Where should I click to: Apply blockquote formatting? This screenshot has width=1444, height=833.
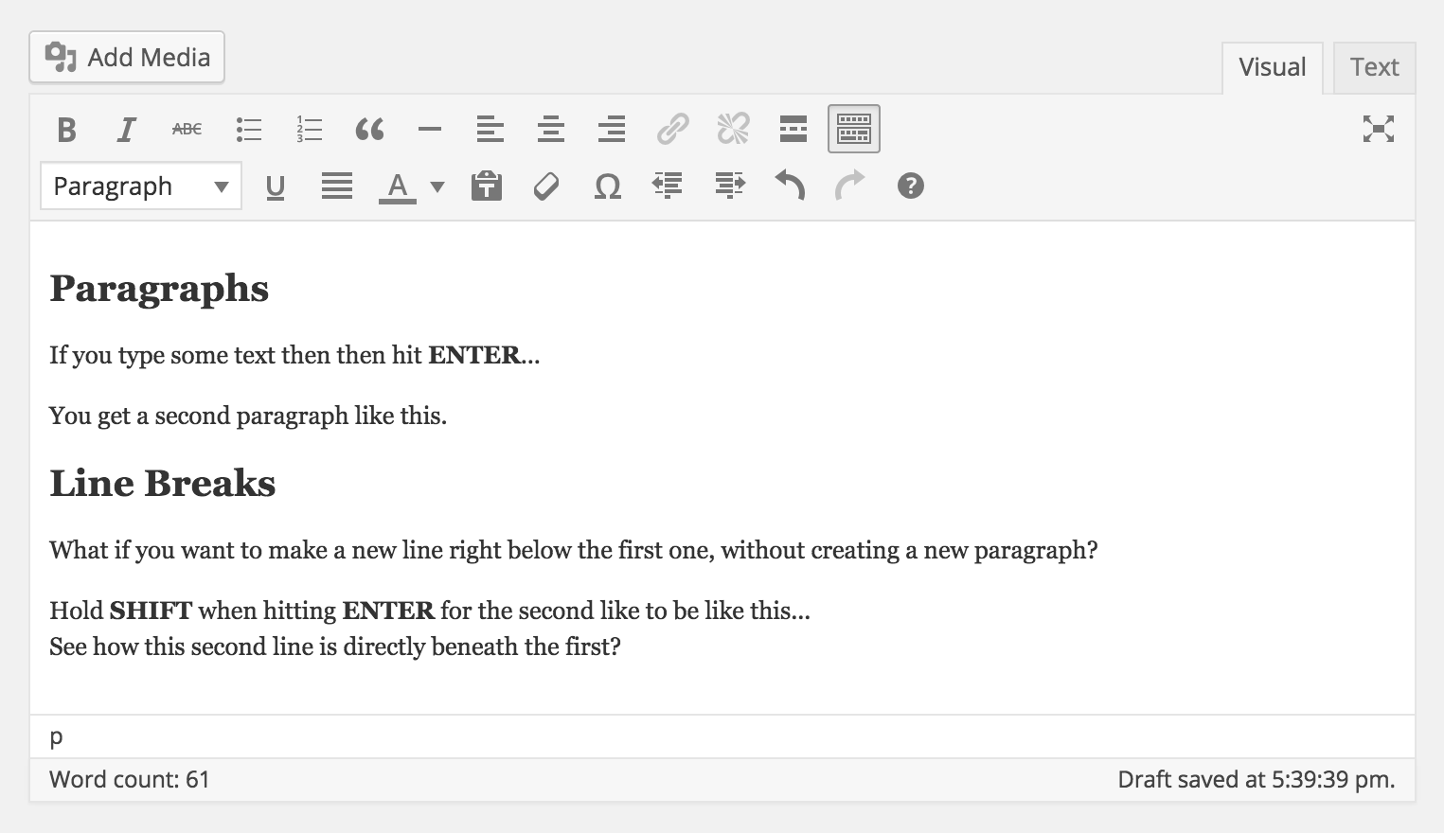click(369, 129)
